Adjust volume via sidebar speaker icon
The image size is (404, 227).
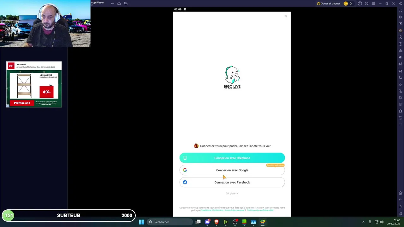point(401,17)
